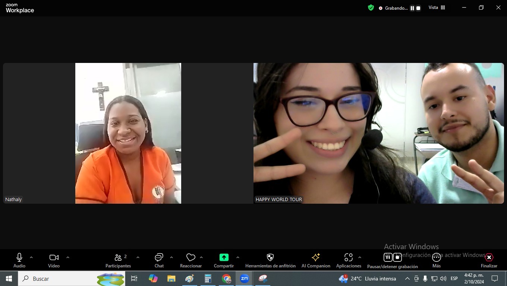The height and width of the screenshot is (286, 507).
Task: Toggle camera with the Vídeo button
Action: [54, 260]
